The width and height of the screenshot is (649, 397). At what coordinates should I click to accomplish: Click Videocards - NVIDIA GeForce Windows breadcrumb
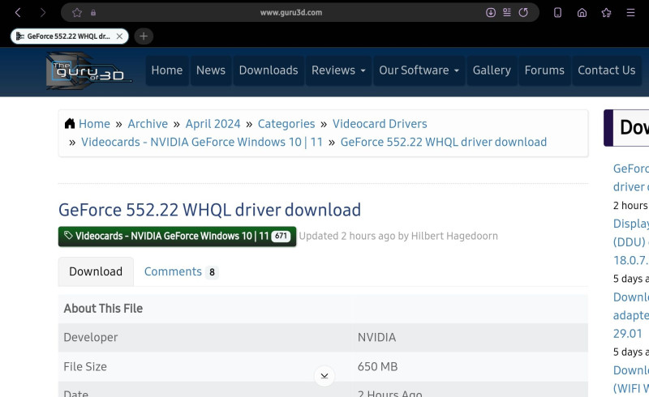[202, 142]
